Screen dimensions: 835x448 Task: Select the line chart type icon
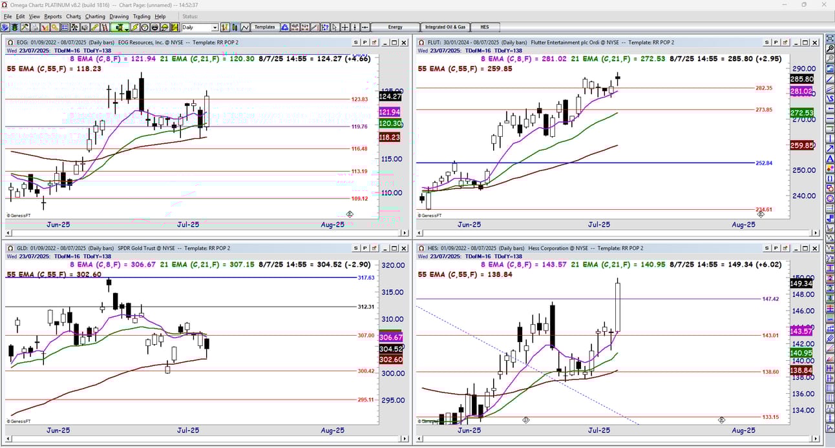coord(245,27)
